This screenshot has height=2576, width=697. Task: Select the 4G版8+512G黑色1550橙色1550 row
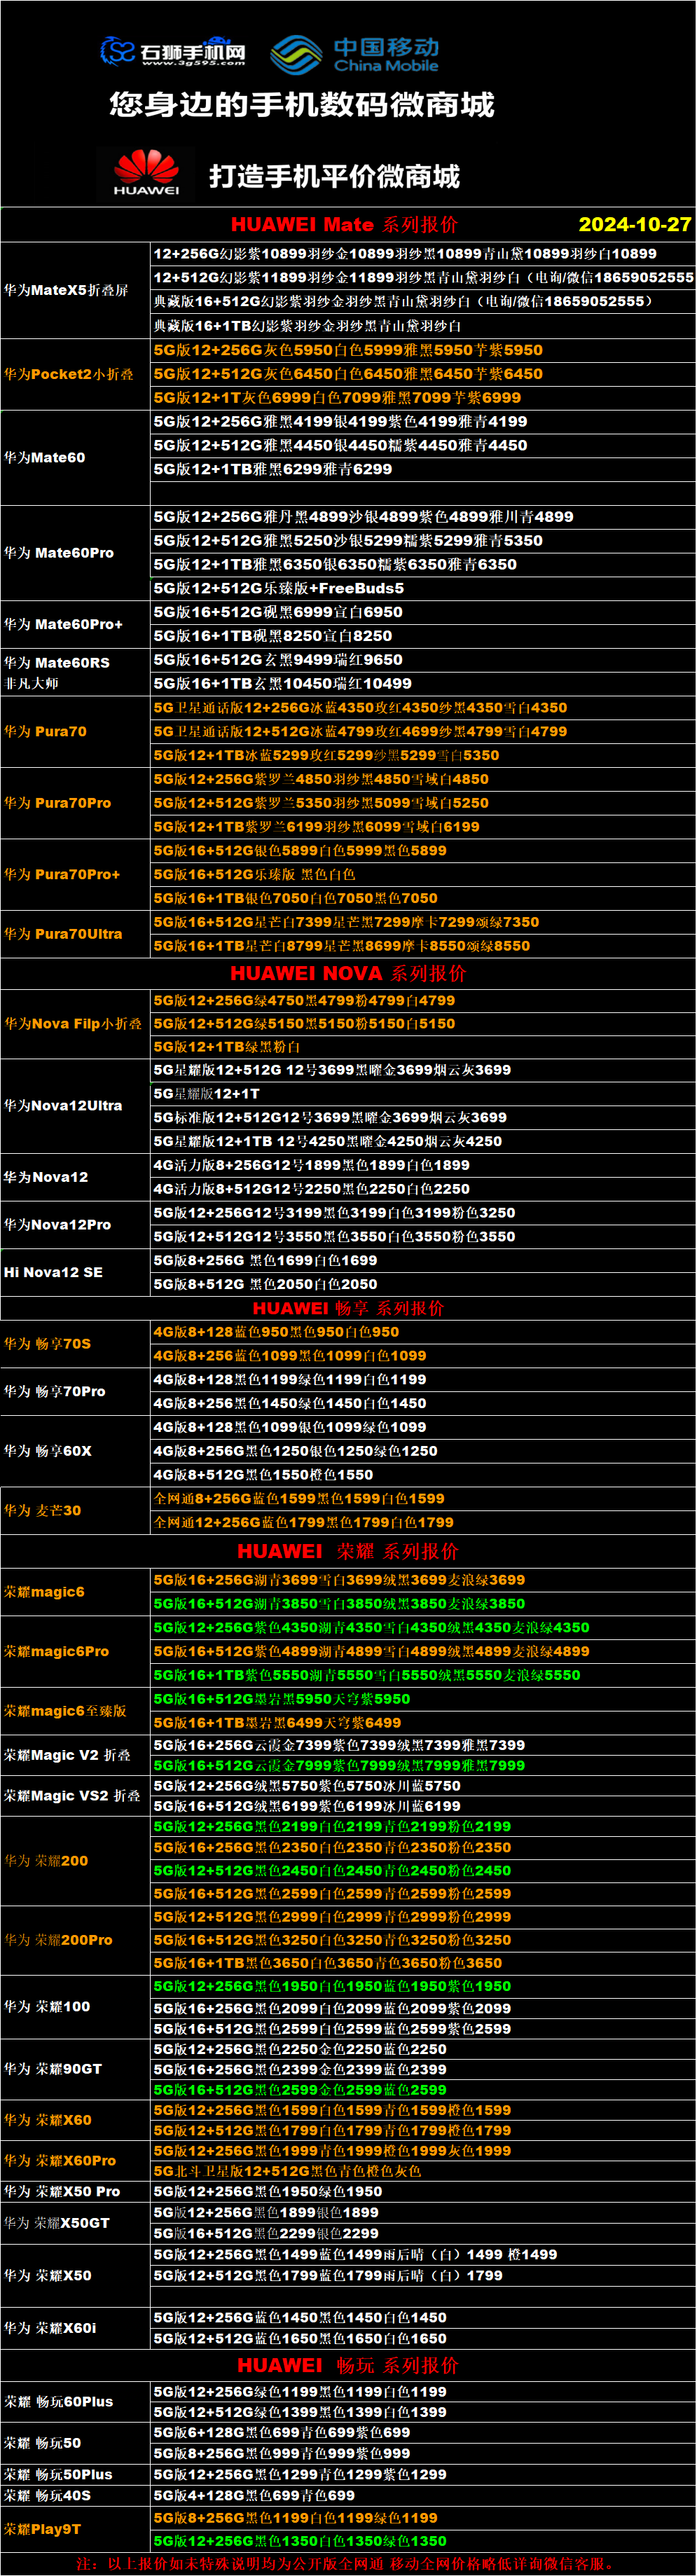click(x=423, y=1475)
